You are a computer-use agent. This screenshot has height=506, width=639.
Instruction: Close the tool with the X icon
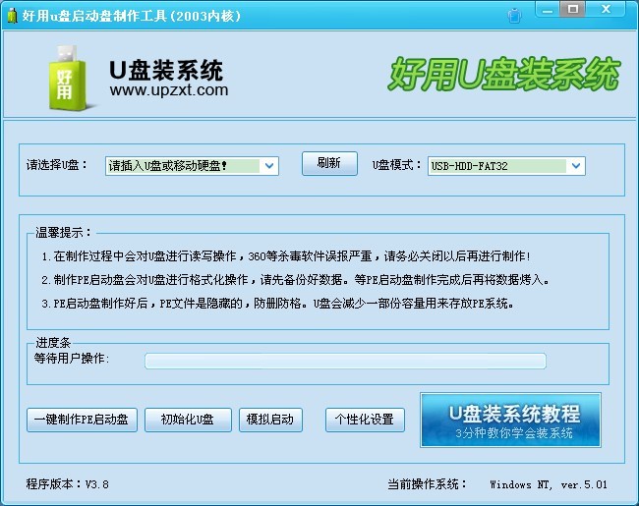pyautogui.click(x=606, y=9)
